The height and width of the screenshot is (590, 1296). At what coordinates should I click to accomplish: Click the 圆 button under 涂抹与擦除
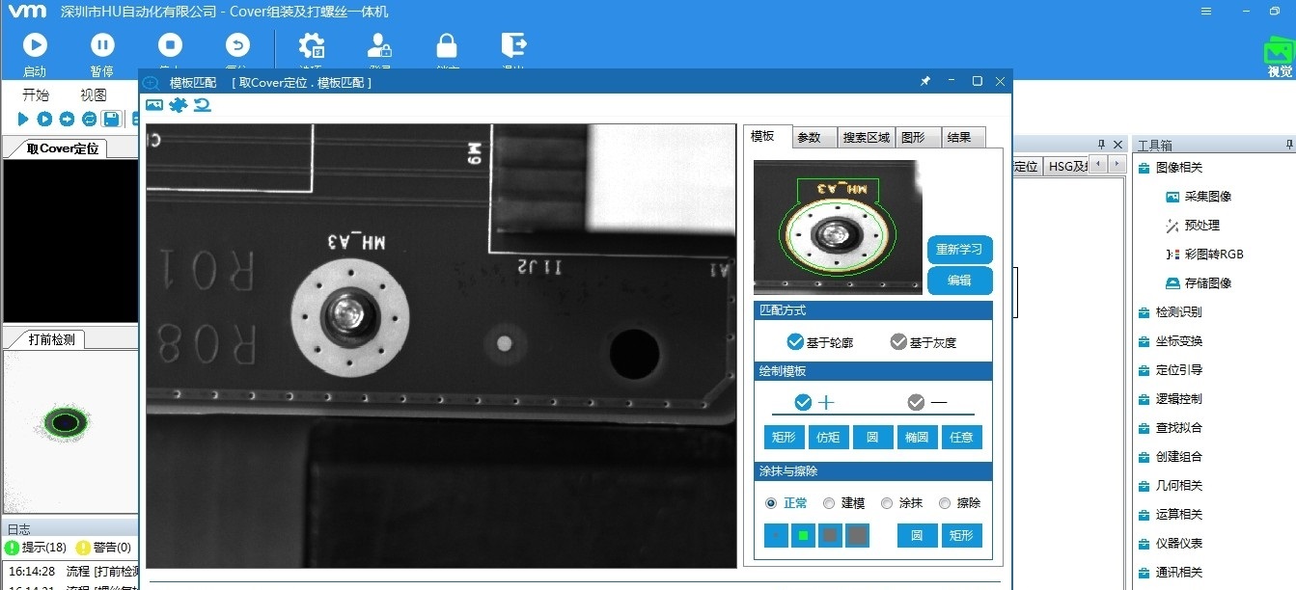[917, 536]
